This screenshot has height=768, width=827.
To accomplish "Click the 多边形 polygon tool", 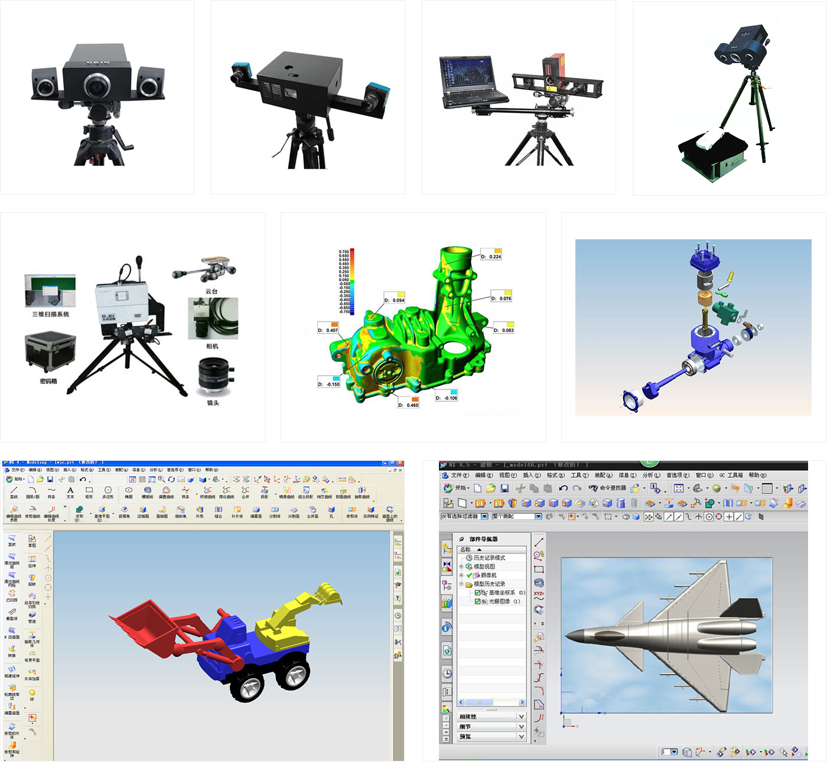I will [108, 492].
